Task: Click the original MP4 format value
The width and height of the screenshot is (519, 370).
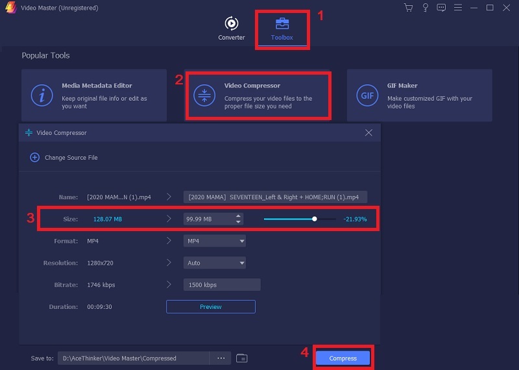Action: (x=93, y=241)
